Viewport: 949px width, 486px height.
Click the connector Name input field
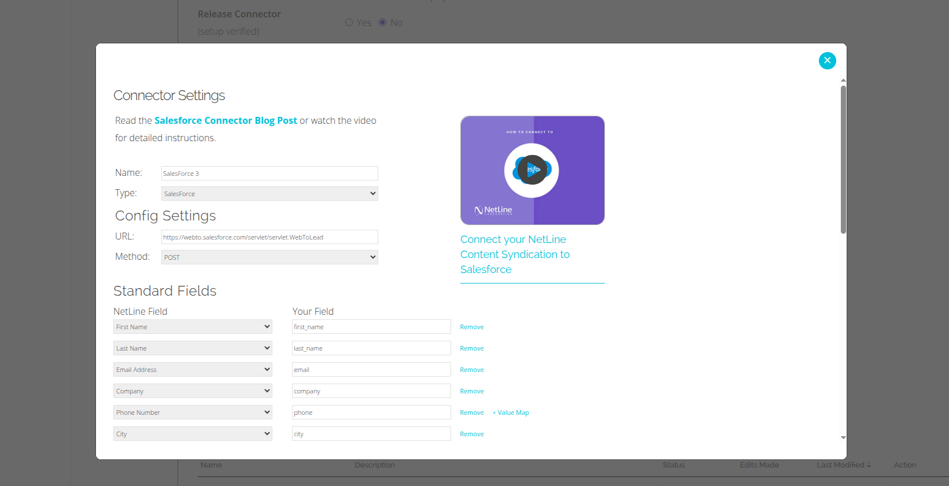[269, 174]
